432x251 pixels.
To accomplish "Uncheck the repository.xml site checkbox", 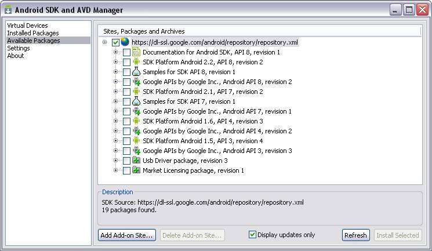I will (115, 43).
